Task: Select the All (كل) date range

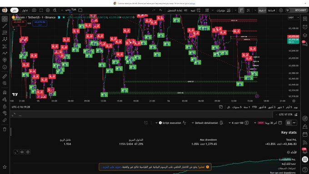Action: pyautogui.click(x=229, y=107)
